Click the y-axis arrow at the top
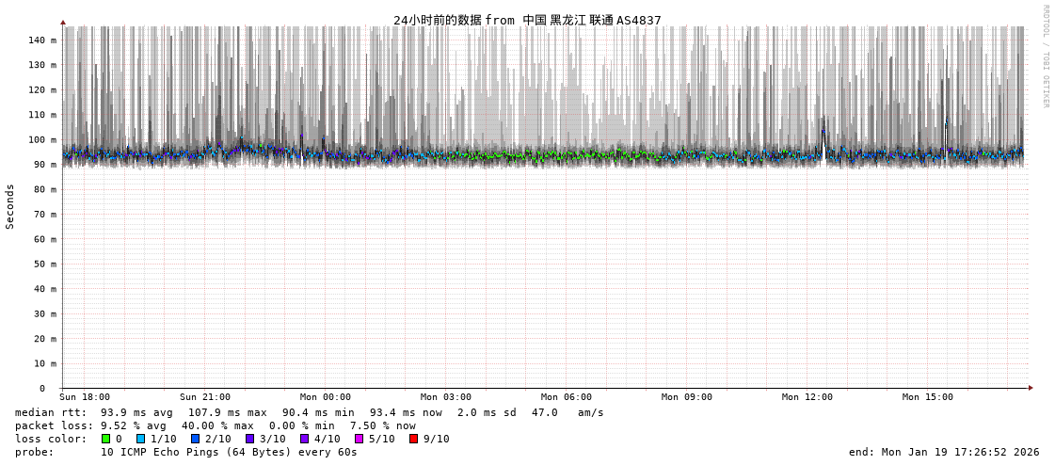Image resolution: width=1055 pixels, height=465 pixels. 63,22
